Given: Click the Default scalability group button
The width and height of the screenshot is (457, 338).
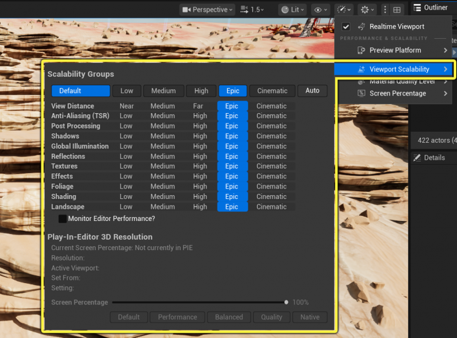Looking at the screenshot, I should [81, 90].
